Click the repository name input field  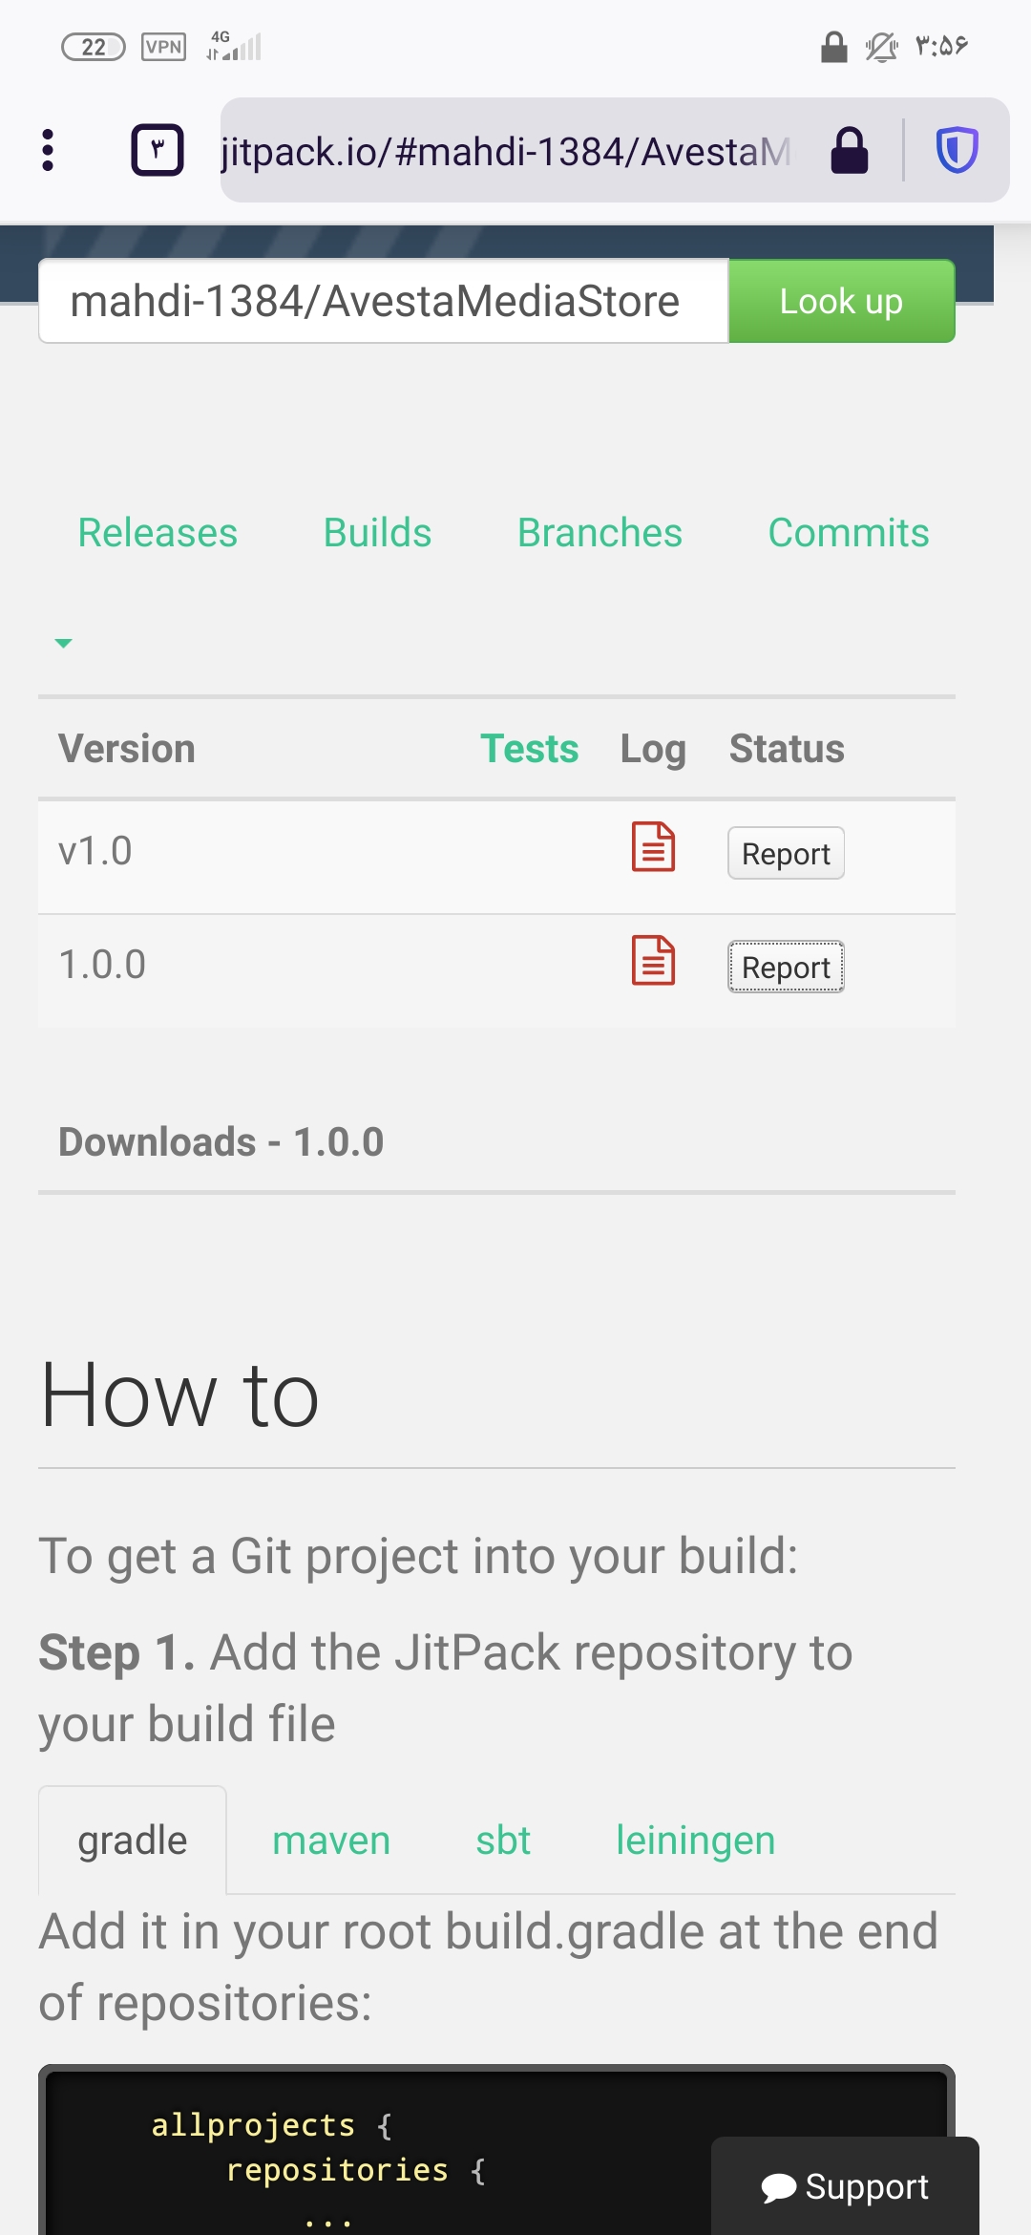(x=382, y=301)
